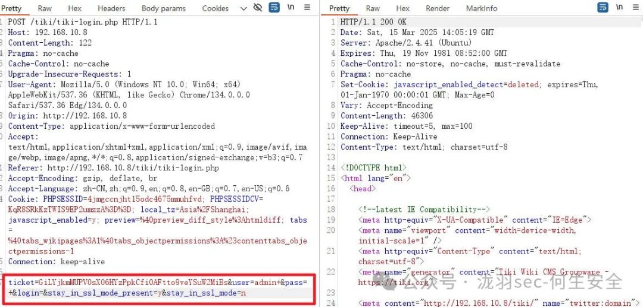Click request body line starting with ticket=
Viewport: 643px width, 307px height.
[157, 283]
